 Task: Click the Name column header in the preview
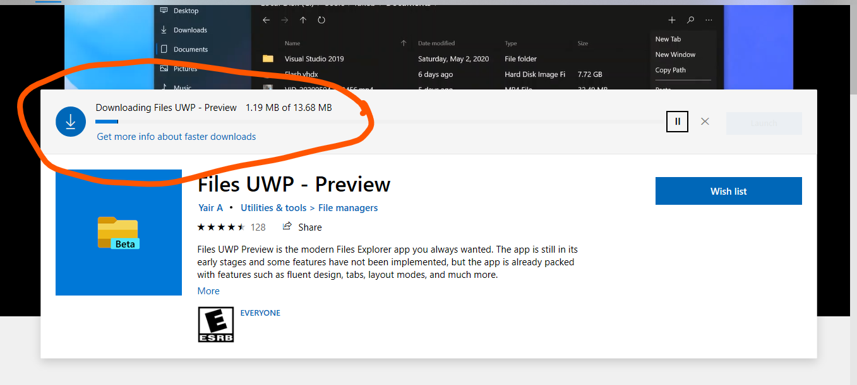[x=292, y=43]
